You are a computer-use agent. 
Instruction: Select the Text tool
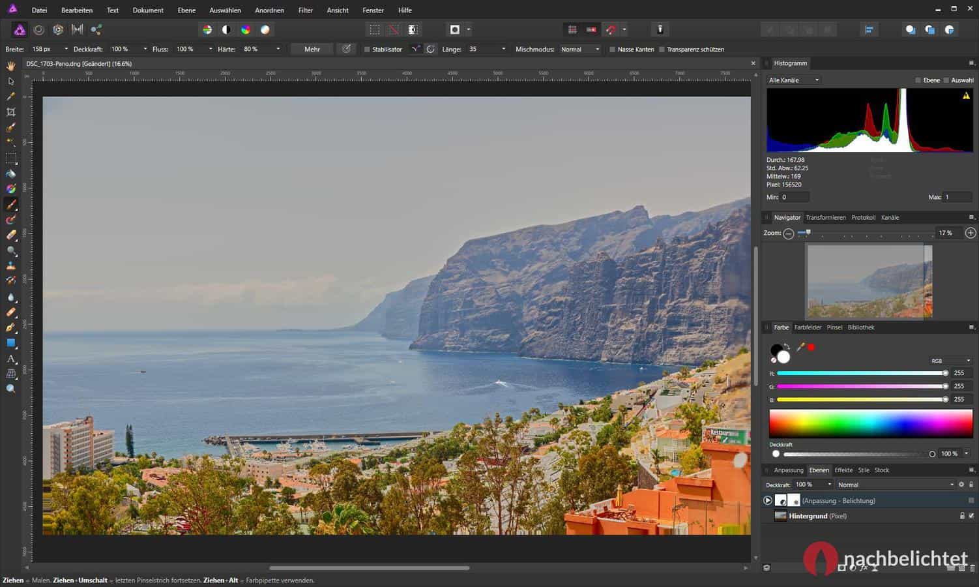[11, 359]
